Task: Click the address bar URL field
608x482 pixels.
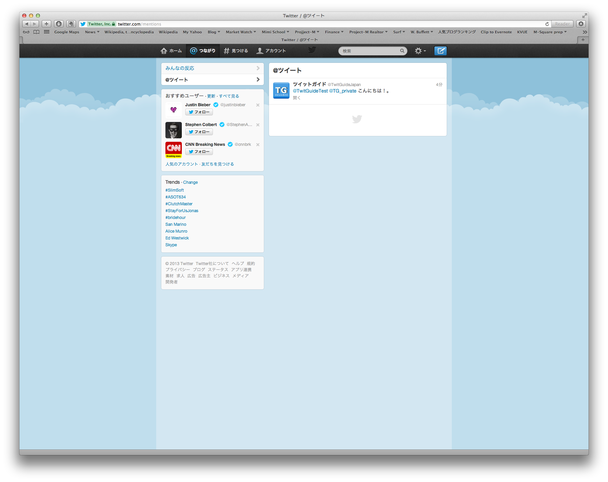Action: (314, 24)
